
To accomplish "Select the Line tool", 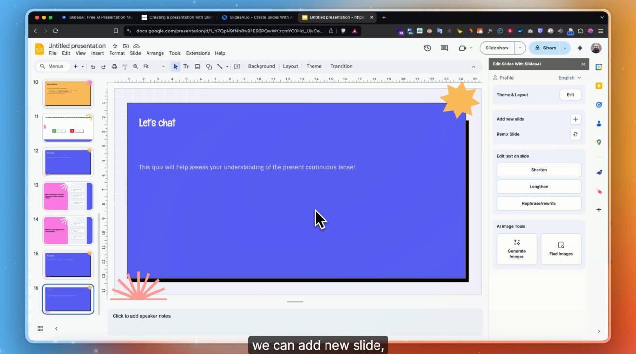I will 220,67.
